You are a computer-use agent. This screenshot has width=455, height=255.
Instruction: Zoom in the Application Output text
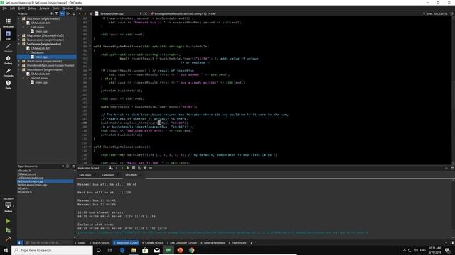pyautogui.click(x=145, y=168)
